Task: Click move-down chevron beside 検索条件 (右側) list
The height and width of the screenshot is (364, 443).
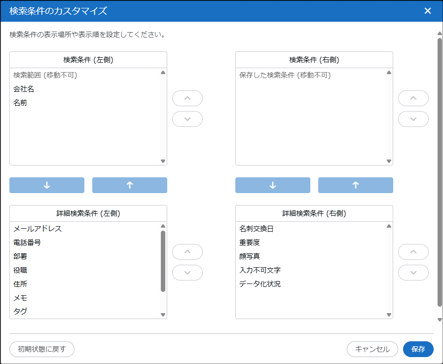Action: pyautogui.click(x=413, y=119)
